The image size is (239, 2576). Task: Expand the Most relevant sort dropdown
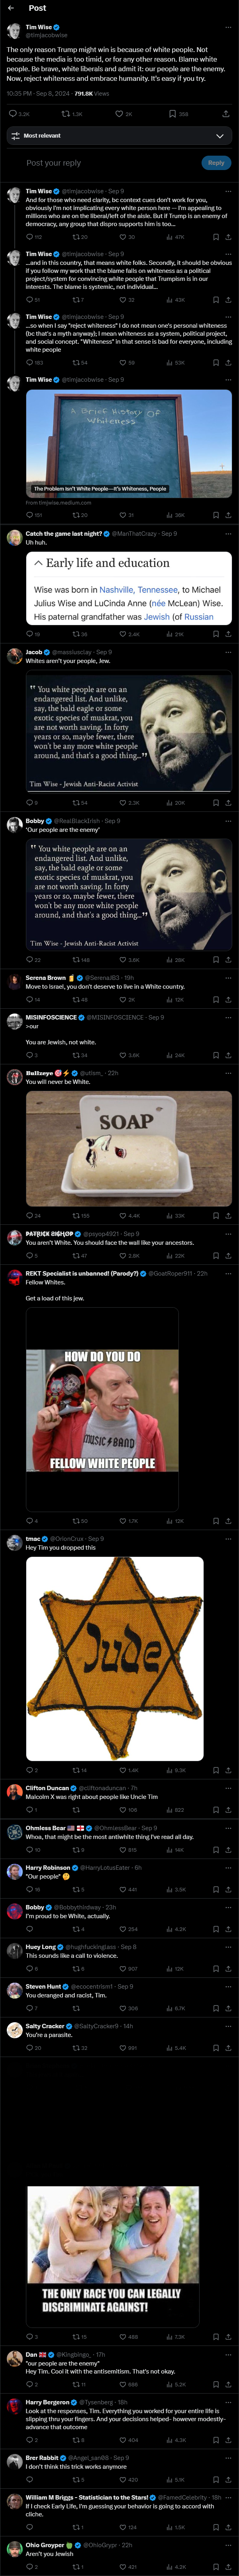(119, 135)
